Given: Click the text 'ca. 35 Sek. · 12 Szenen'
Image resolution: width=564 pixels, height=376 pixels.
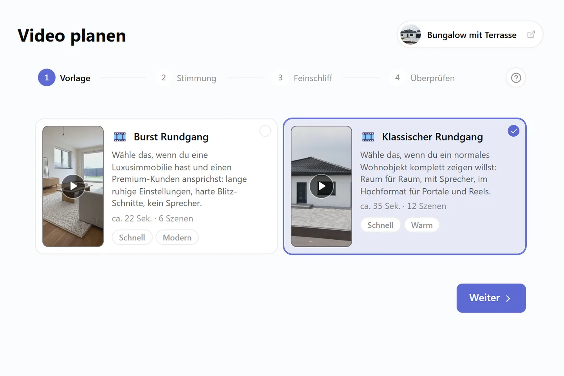Looking at the screenshot, I should pos(403,206).
